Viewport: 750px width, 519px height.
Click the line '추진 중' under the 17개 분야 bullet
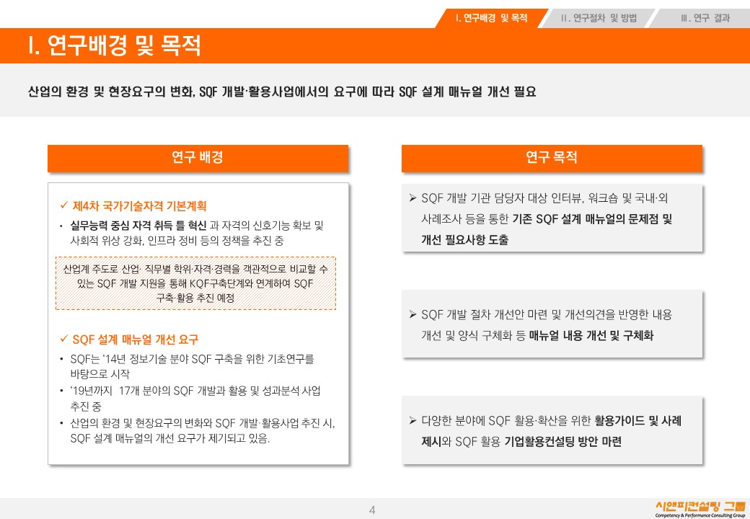click(86, 407)
